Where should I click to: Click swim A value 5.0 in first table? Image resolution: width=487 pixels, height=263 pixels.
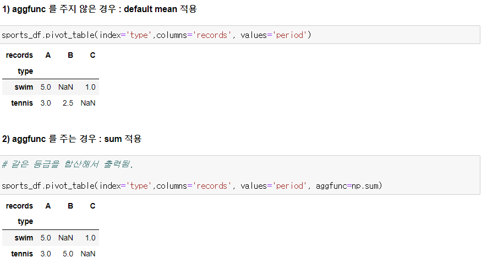[46, 87]
